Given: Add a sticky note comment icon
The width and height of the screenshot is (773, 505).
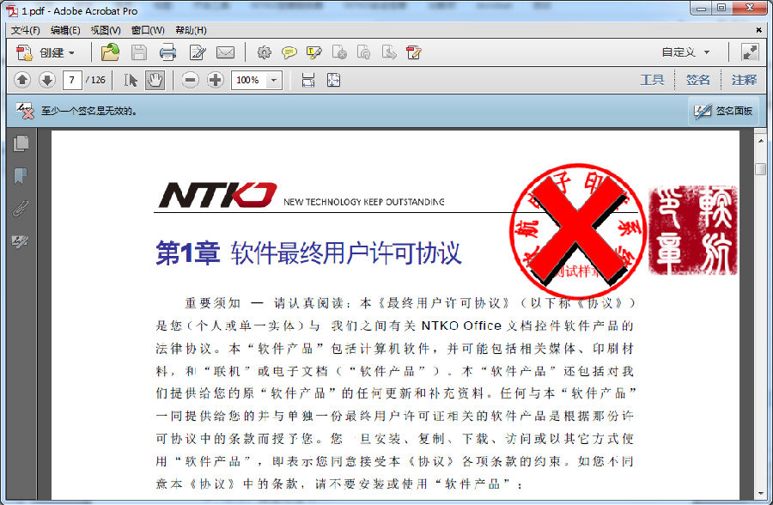Looking at the screenshot, I should click(x=289, y=52).
